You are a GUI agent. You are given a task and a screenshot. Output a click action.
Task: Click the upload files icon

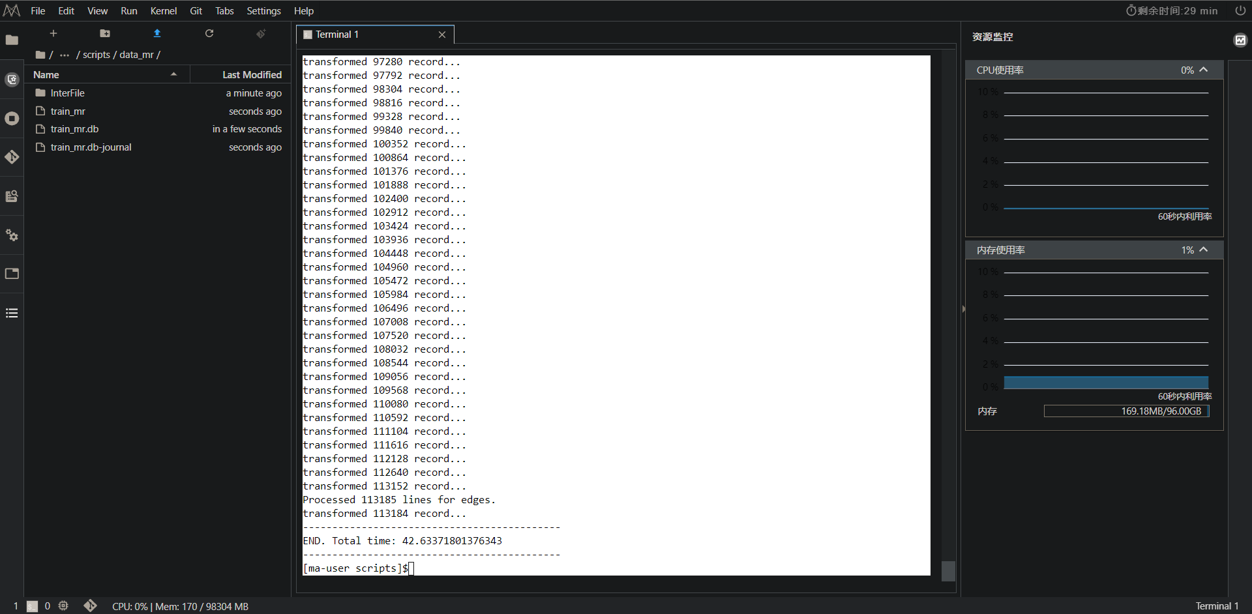[157, 33]
